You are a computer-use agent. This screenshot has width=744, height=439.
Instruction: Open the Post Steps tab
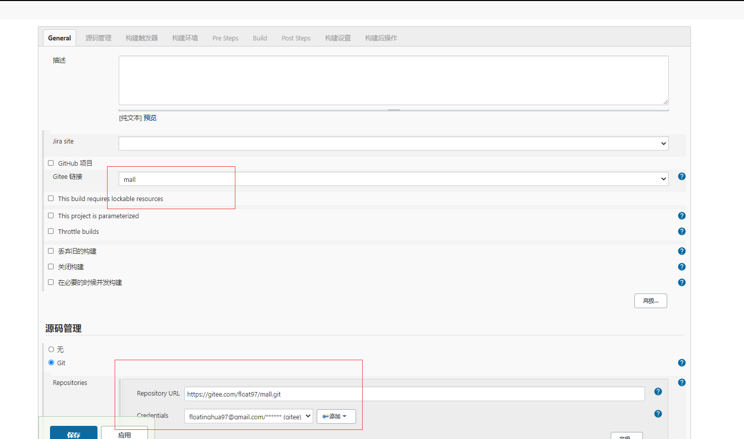296,38
